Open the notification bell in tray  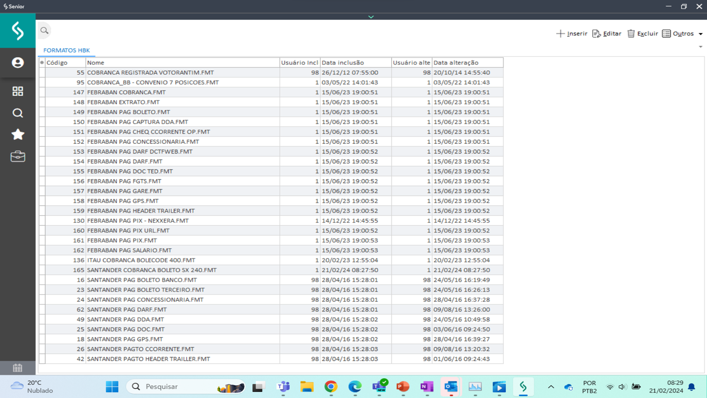(x=692, y=387)
